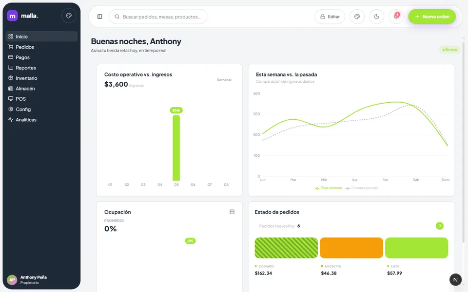Viewport: 468px width, 292px height.
Task: Select the orange En cocina status block
Action: (351, 248)
